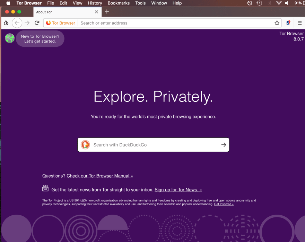Click the Wi-Fi status icon
The width and height of the screenshot is (305, 242).
pyautogui.click(x=279, y=3)
